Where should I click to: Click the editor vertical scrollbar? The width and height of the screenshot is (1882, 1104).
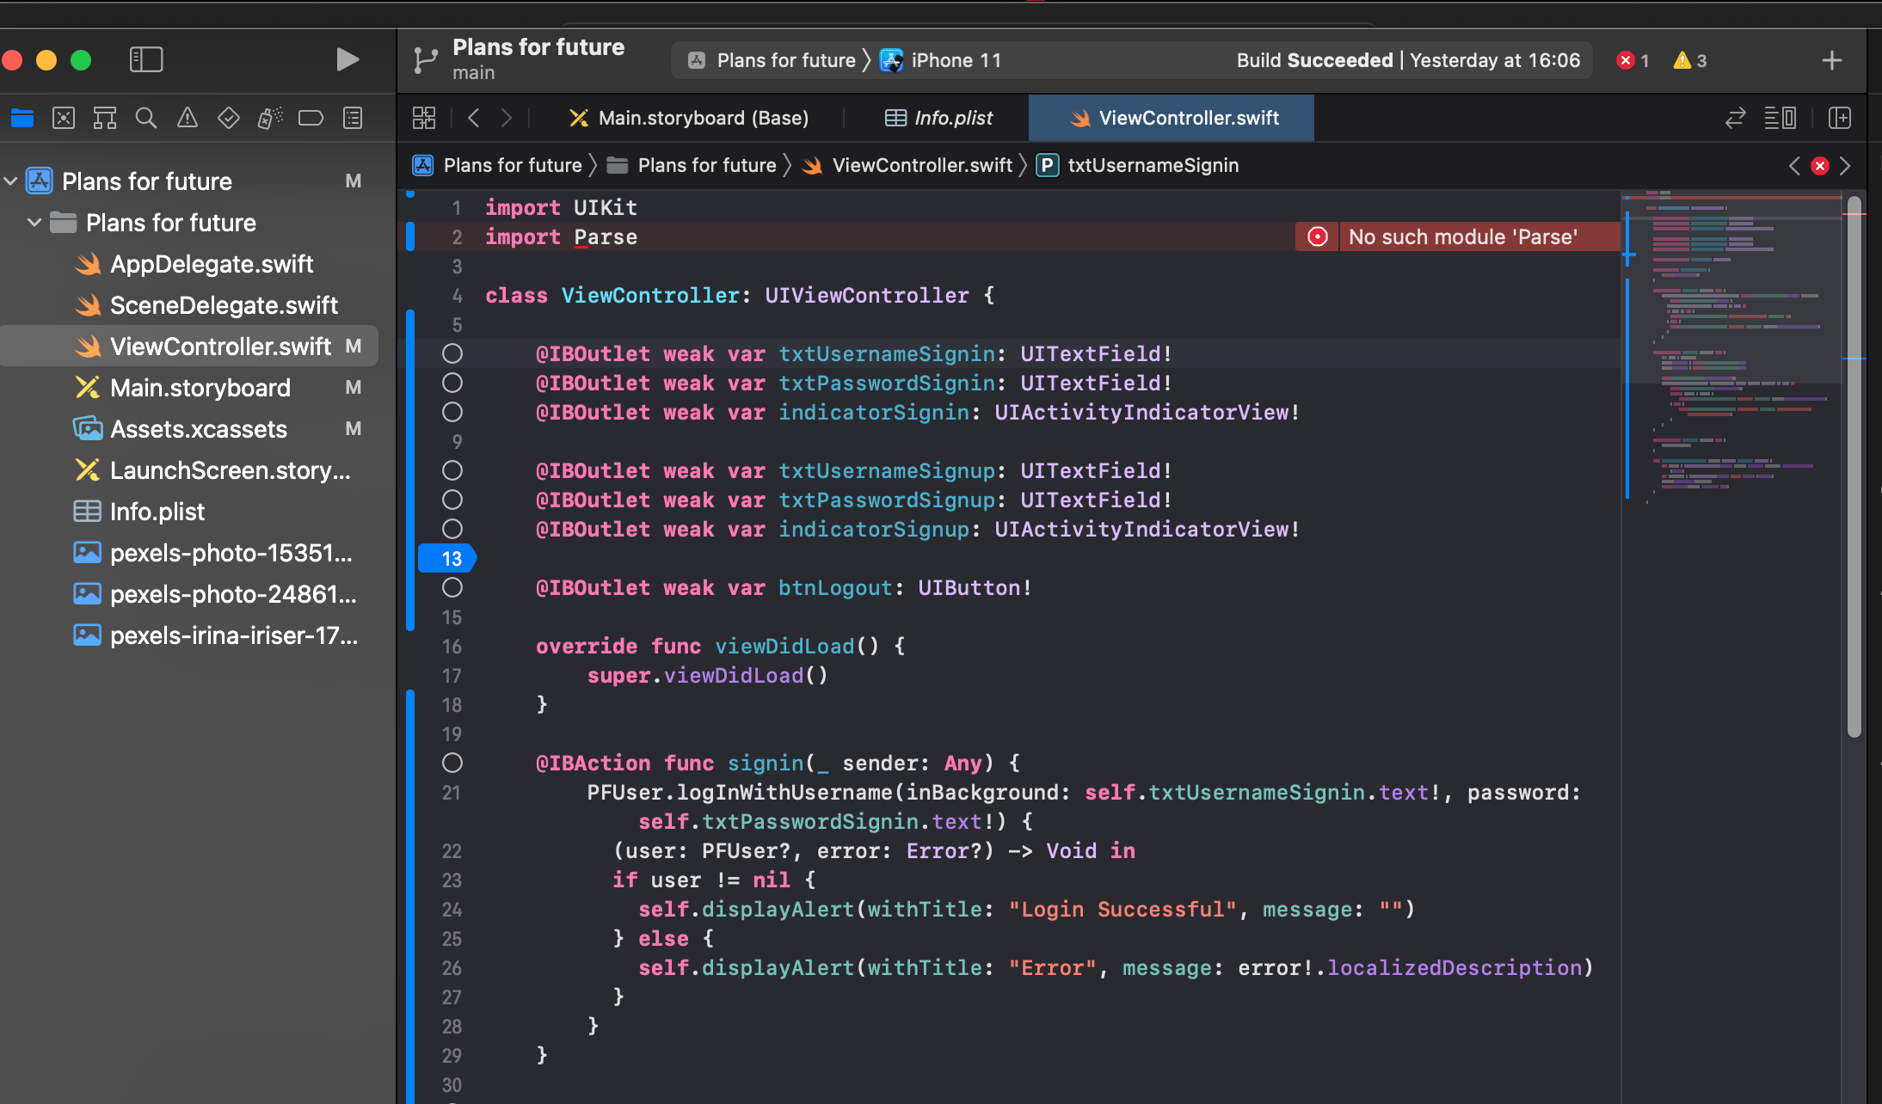click(1854, 464)
